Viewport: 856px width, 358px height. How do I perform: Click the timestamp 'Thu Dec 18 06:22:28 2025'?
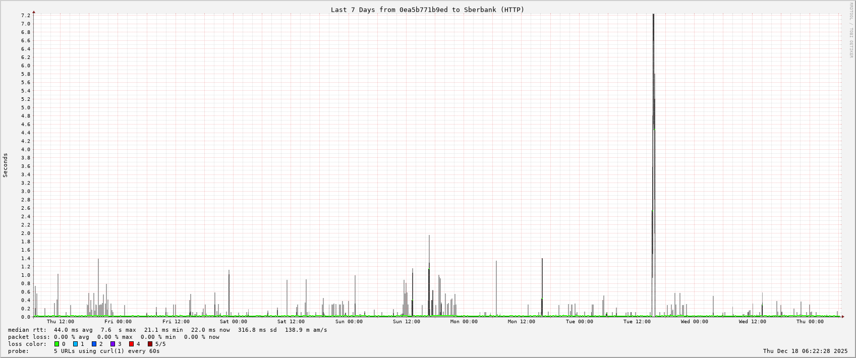click(x=805, y=351)
